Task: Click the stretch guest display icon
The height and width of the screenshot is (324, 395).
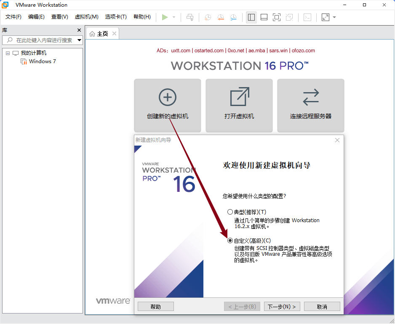Action: (x=326, y=17)
